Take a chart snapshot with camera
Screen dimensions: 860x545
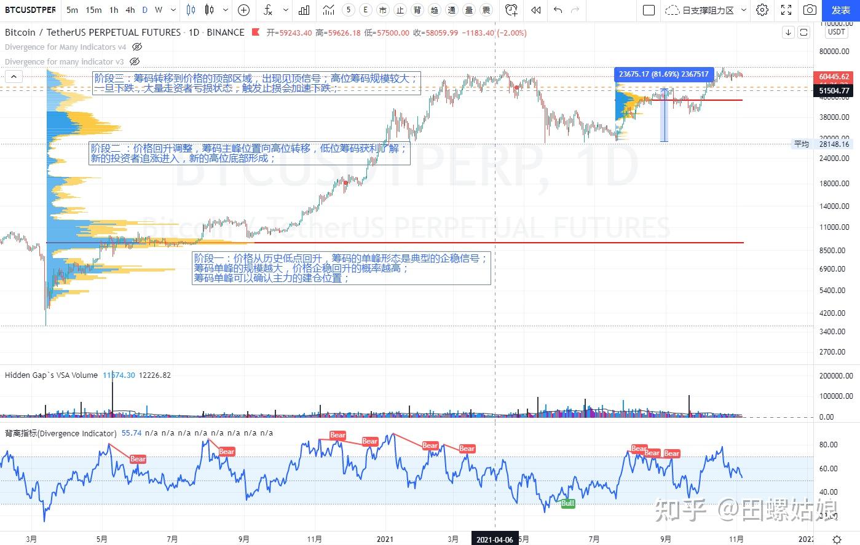[x=810, y=10]
